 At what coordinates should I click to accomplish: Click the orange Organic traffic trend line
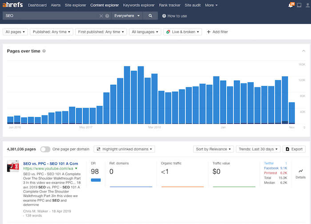pos(183,187)
